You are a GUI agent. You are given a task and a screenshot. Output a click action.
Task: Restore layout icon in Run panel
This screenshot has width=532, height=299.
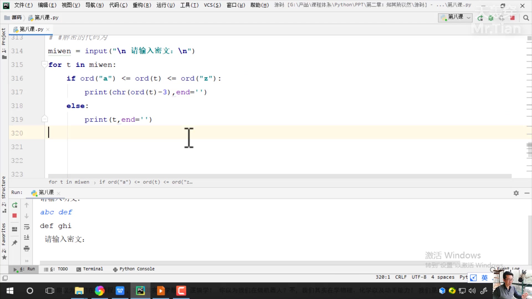[x=15, y=229]
